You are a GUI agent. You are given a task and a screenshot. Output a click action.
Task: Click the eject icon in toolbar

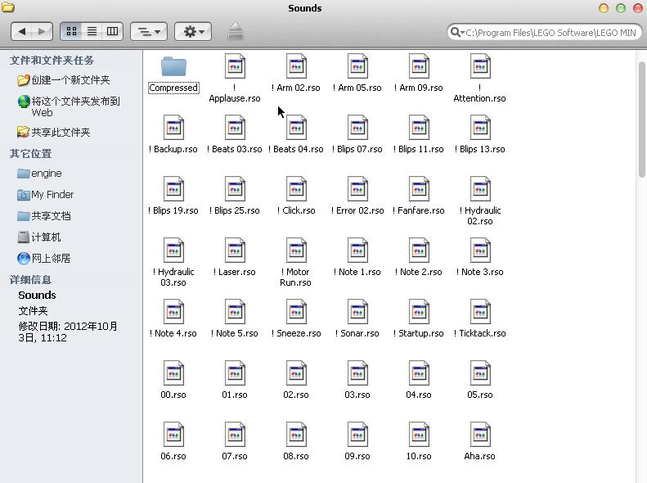click(236, 31)
